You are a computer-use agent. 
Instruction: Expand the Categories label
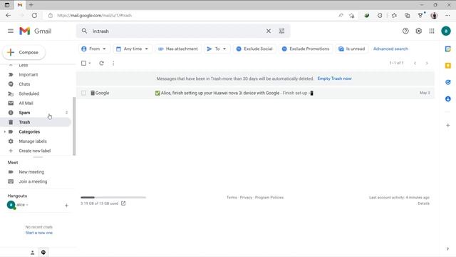pos(5,131)
